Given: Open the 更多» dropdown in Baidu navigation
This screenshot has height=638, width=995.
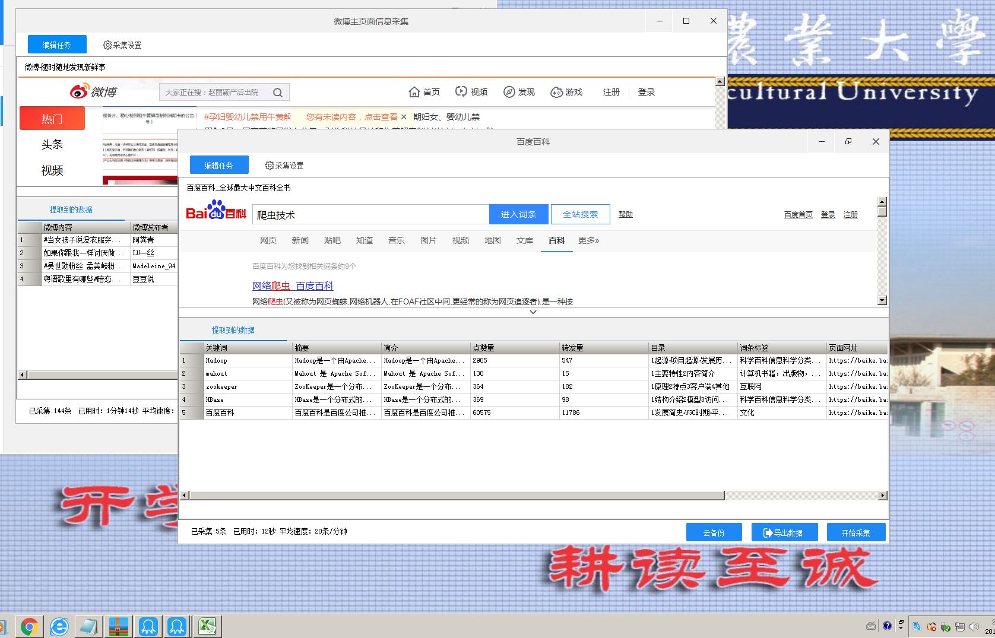Looking at the screenshot, I should [588, 240].
